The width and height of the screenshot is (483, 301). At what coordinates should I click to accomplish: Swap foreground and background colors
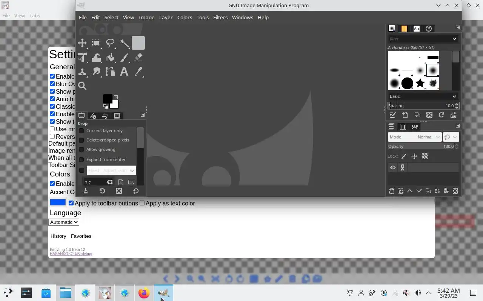(x=116, y=97)
